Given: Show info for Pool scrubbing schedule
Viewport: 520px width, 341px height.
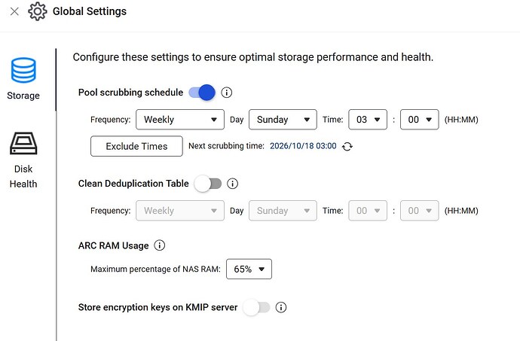Looking at the screenshot, I should click(x=227, y=93).
